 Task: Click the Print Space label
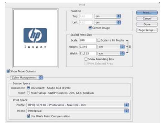pos(20,100)
